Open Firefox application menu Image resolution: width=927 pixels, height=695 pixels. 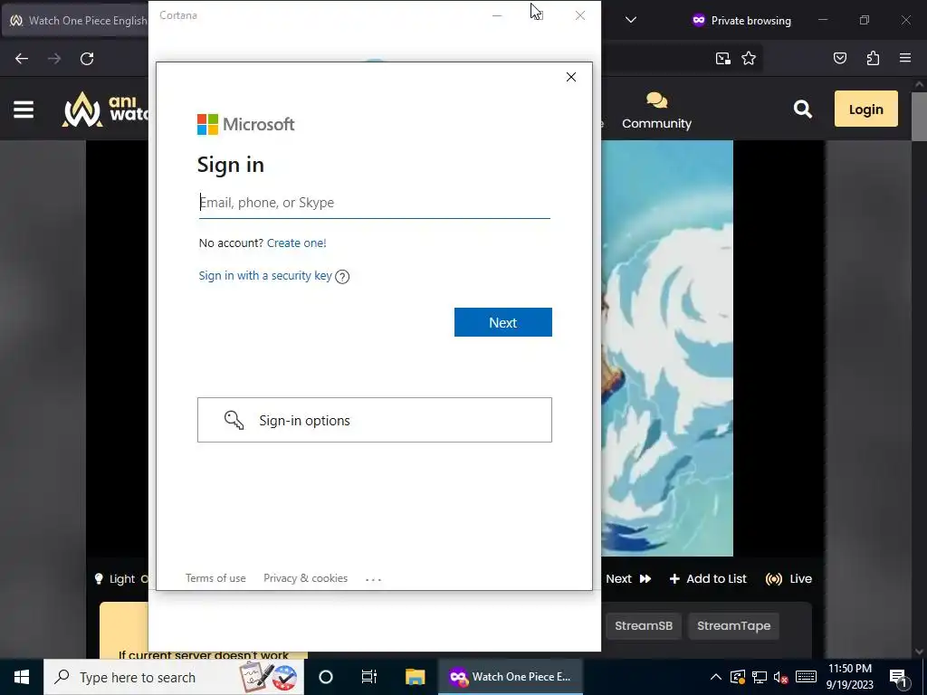tap(904, 58)
